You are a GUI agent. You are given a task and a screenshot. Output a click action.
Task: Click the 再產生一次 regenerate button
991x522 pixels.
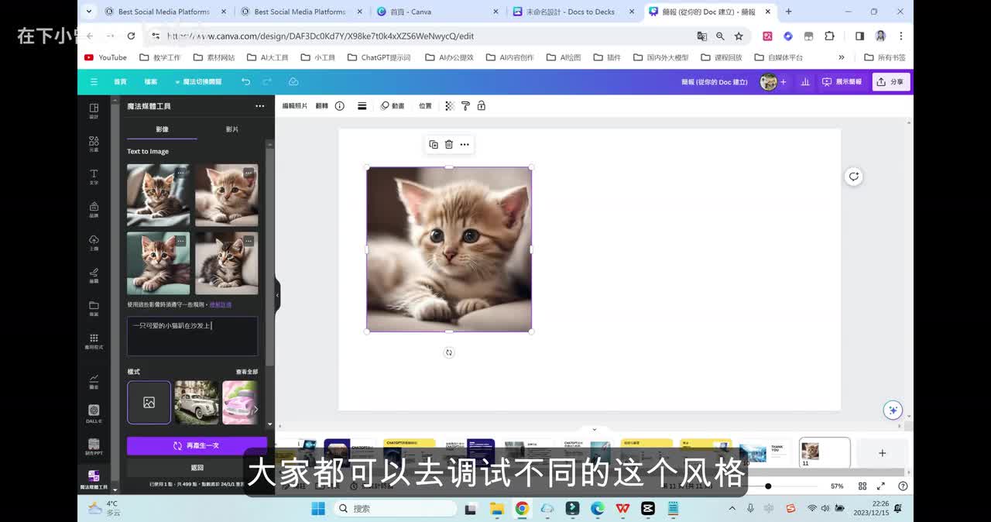[x=197, y=446]
